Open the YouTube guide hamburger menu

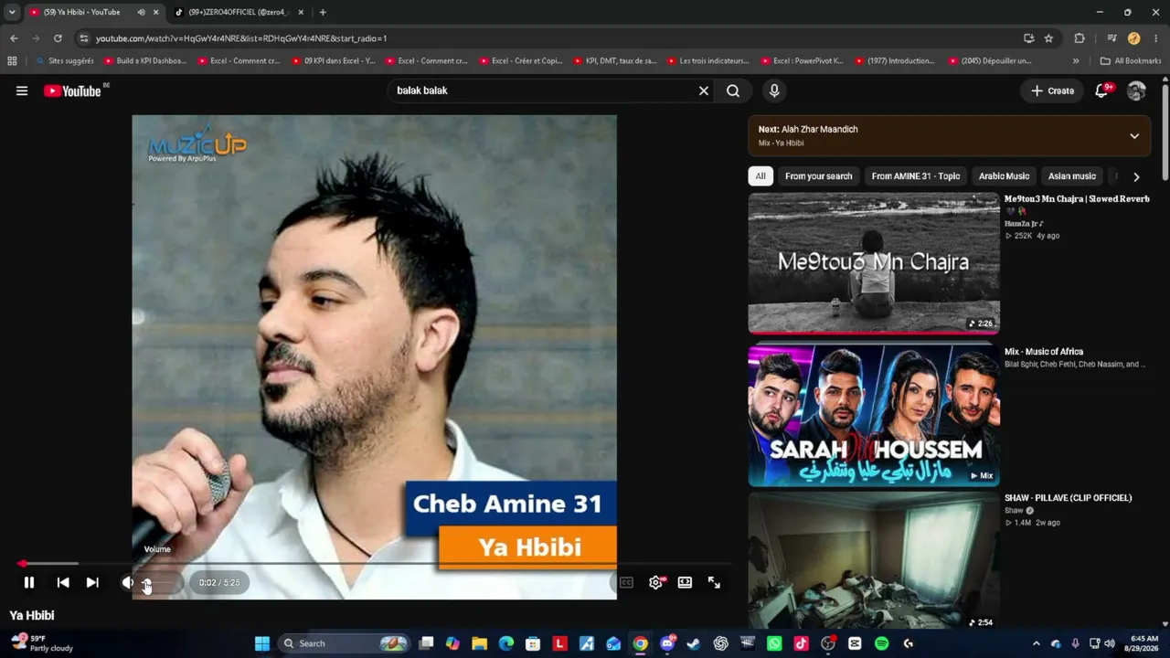[x=22, y=90]
